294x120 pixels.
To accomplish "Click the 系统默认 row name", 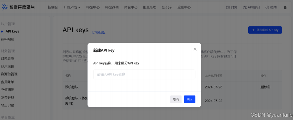I will (x=72, y=87).
